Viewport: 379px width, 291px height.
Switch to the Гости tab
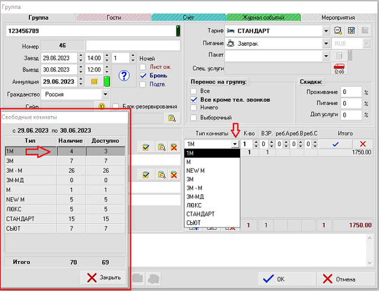click(113, 18)
